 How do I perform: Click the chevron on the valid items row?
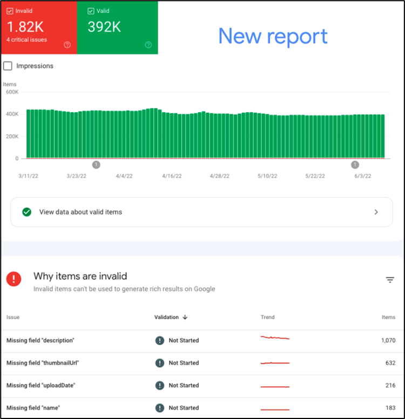376,212
